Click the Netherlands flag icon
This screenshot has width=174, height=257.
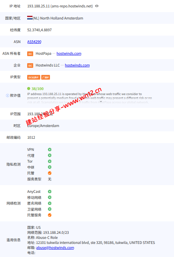(x=30, y=18)
